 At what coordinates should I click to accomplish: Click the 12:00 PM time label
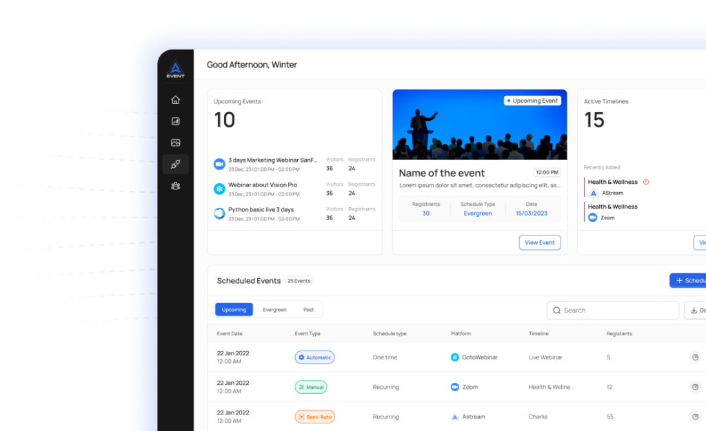point(547,172)
